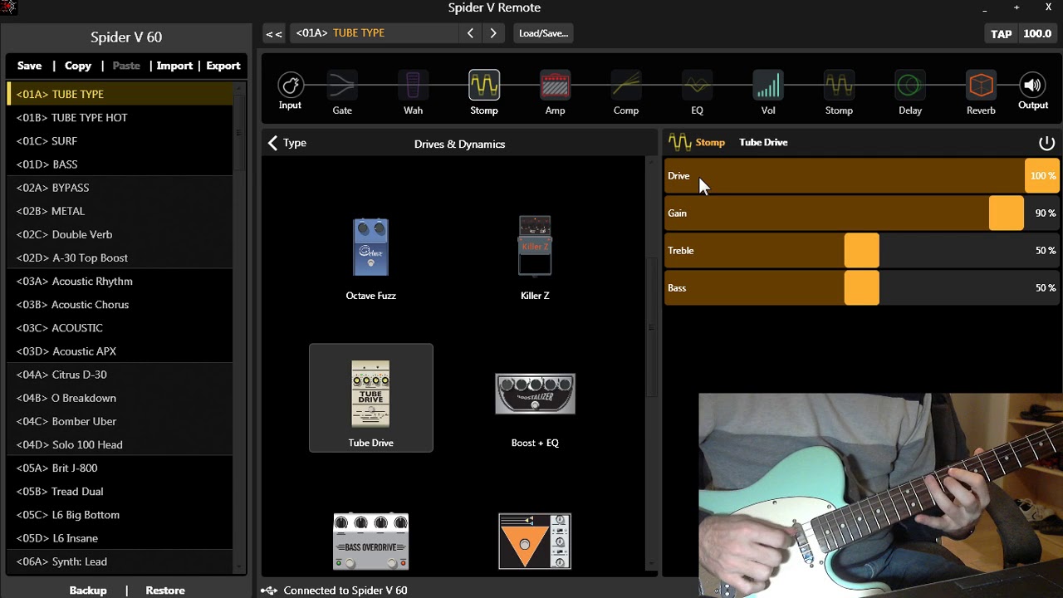Select preset 02B METAL

pyautogui.click(x=120, y=211)
